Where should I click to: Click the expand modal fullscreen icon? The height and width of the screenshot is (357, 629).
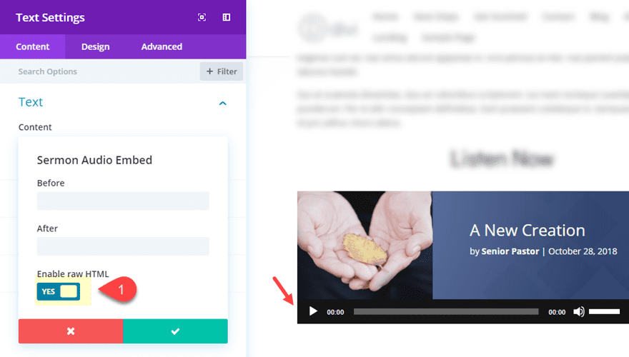coord(202,17)
